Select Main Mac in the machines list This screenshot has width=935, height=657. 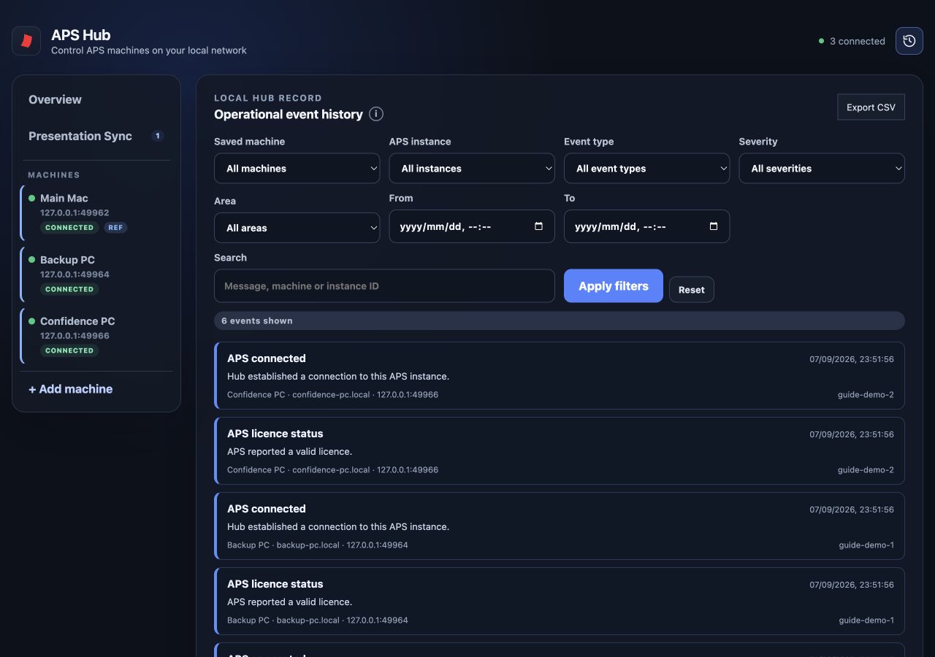[x=96, y=212]
